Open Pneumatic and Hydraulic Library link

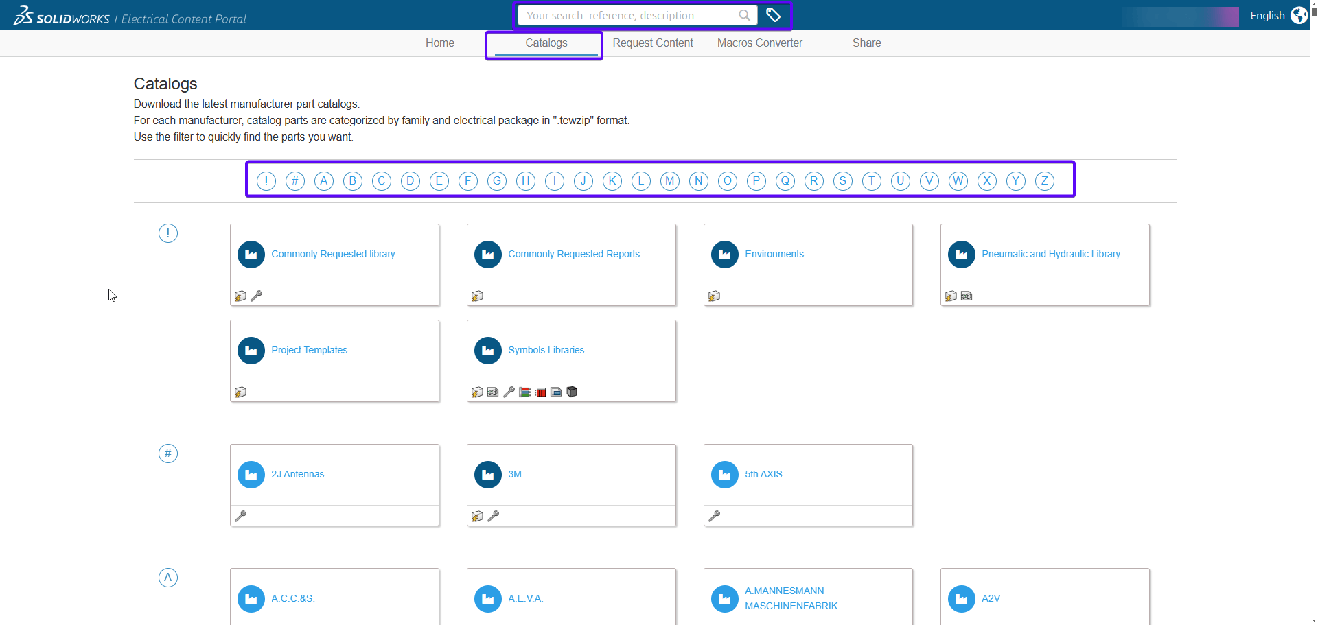click(1051, 254)
